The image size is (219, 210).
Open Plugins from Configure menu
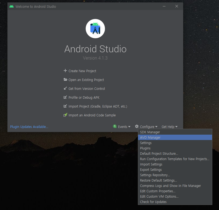[x=175, y=148]
